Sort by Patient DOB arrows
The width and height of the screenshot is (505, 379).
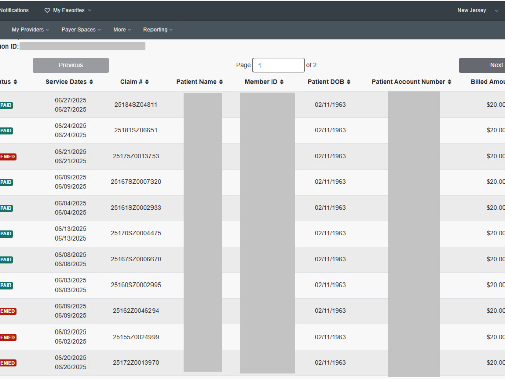(349, 82)
